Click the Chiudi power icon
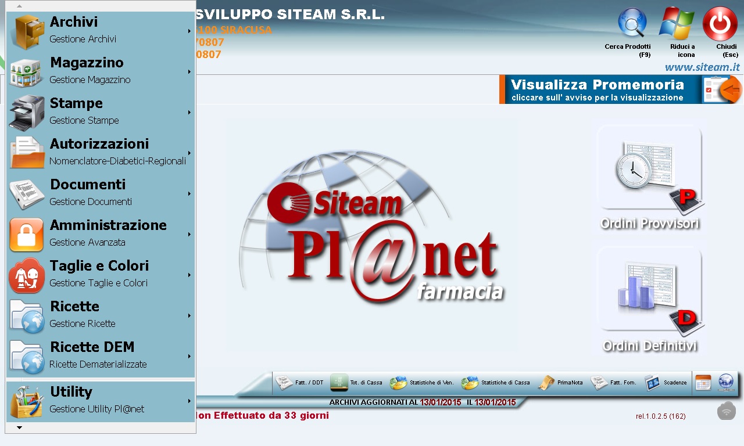744x446 pixels. [x=720, y=23]
